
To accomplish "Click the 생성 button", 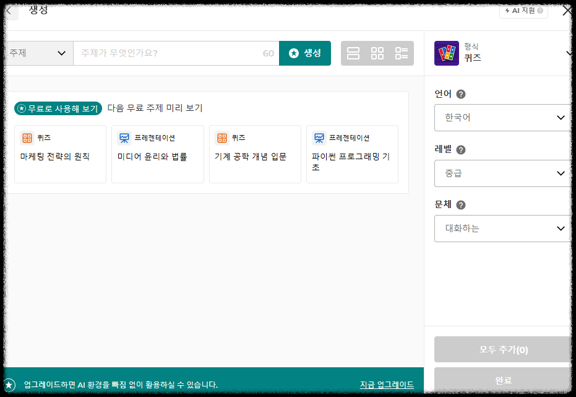I will (305, 53).
